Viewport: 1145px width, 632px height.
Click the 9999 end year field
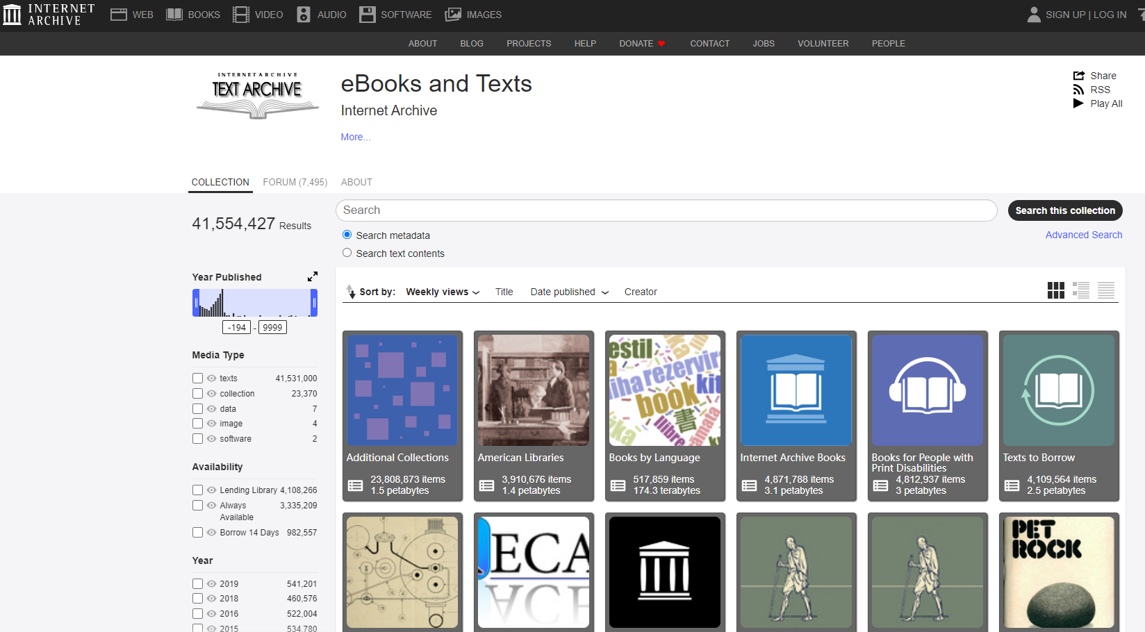(272, 327)
